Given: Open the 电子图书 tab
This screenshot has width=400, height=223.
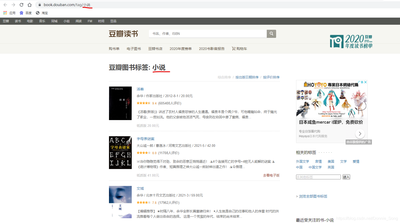Looking at the screenshot, I should (134, 49).
